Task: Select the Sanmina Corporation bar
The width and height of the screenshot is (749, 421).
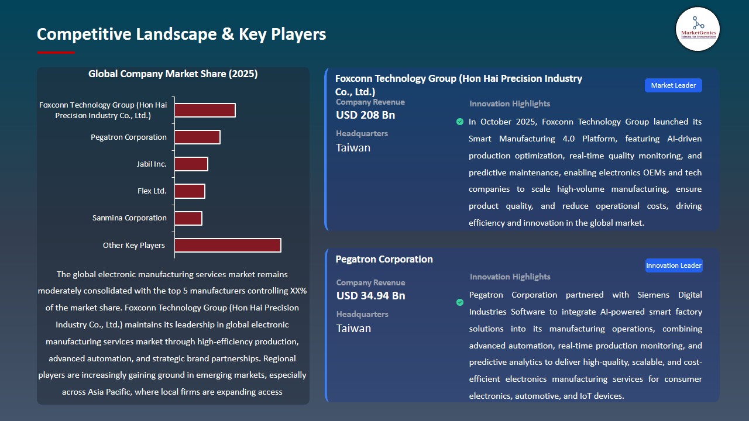Action: point(188,218)
